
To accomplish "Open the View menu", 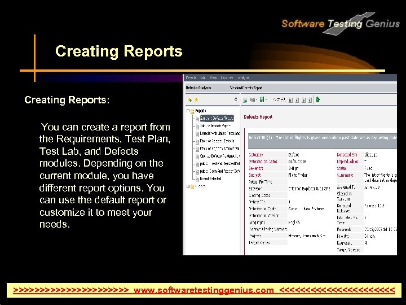I will point(213,77).
